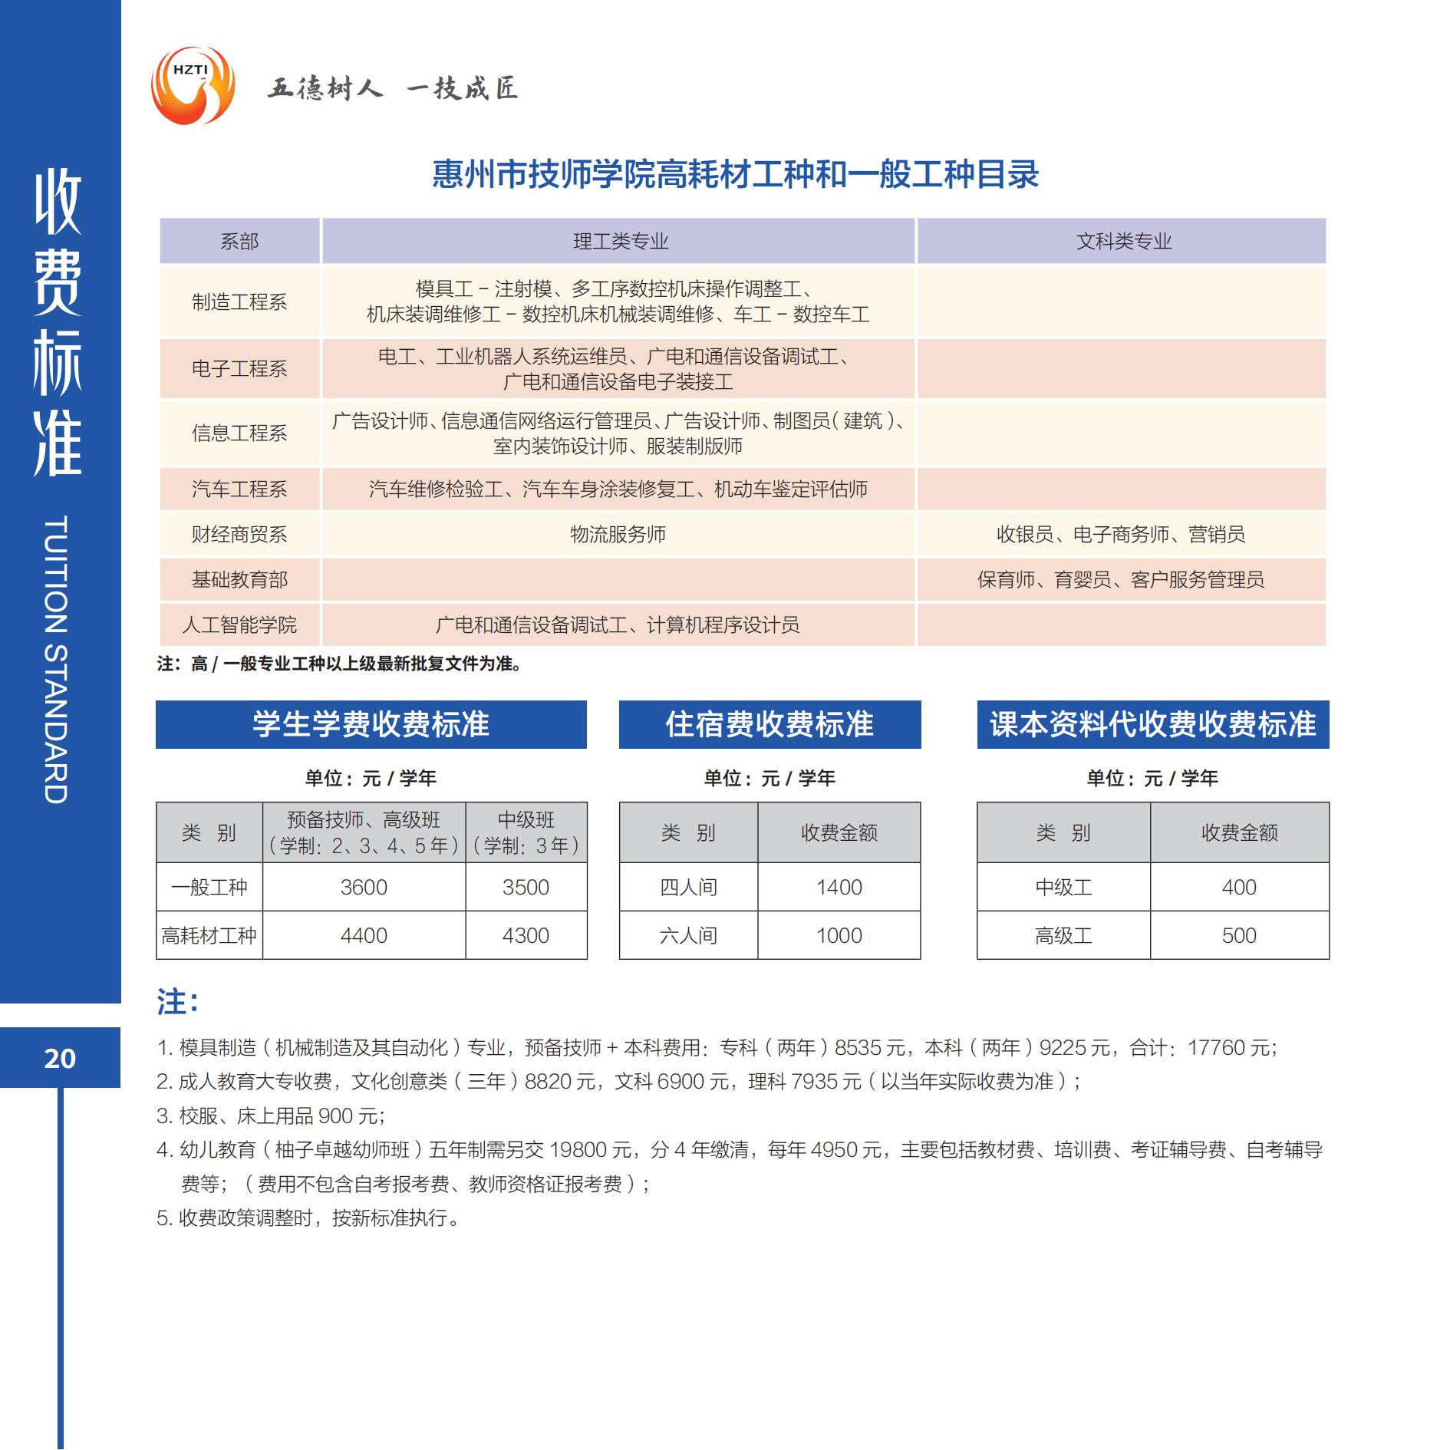Click the tuition value 3600
The image size is (1450, 1450).
coord(364,888)
